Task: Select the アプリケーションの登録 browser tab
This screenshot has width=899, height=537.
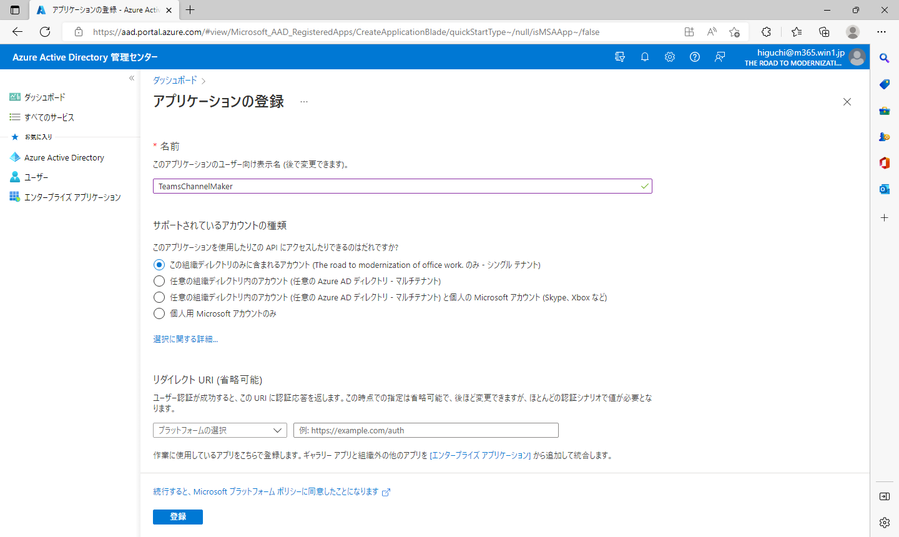Action: 104,10
